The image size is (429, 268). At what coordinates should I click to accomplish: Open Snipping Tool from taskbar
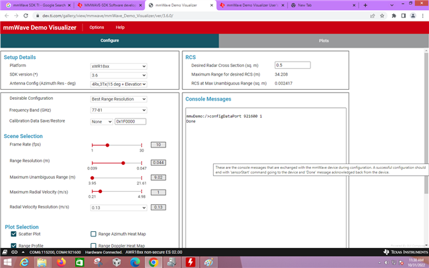pyautogui.click(x=98, y=263)
